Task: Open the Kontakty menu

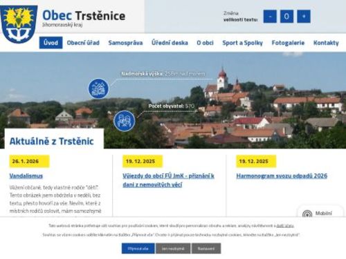Action: (326, 43)
